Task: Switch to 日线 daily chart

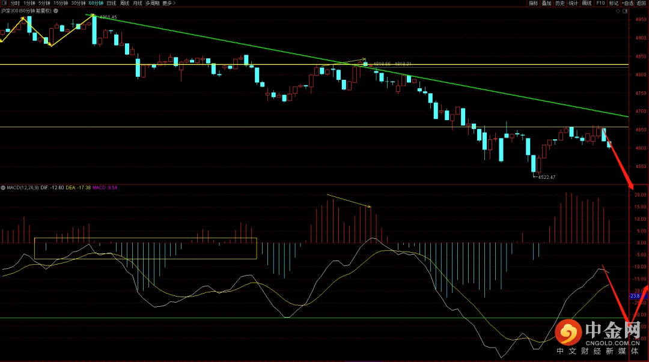Action: [x=111, y=3]
